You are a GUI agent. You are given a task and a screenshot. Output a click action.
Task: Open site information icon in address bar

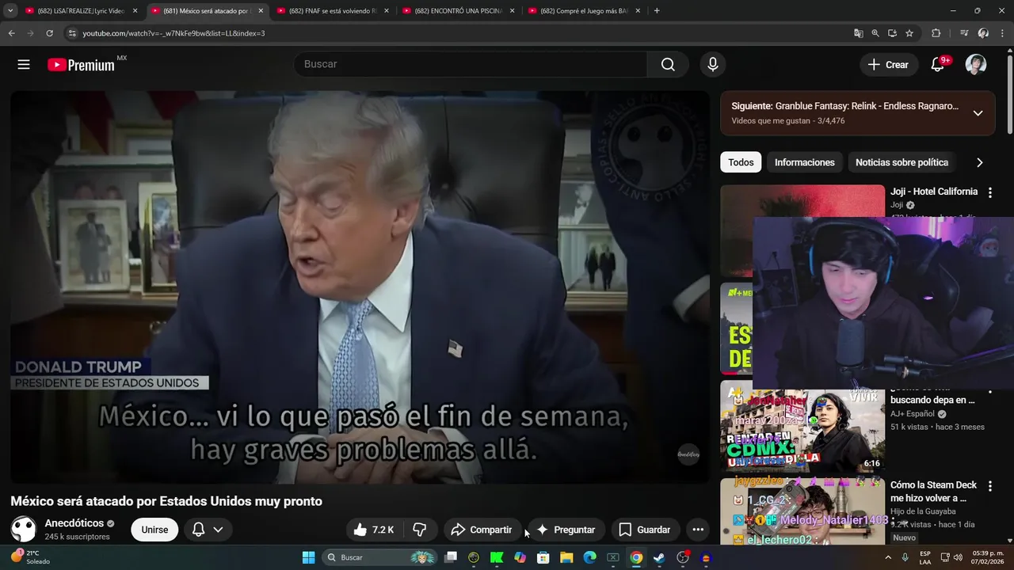71,33
